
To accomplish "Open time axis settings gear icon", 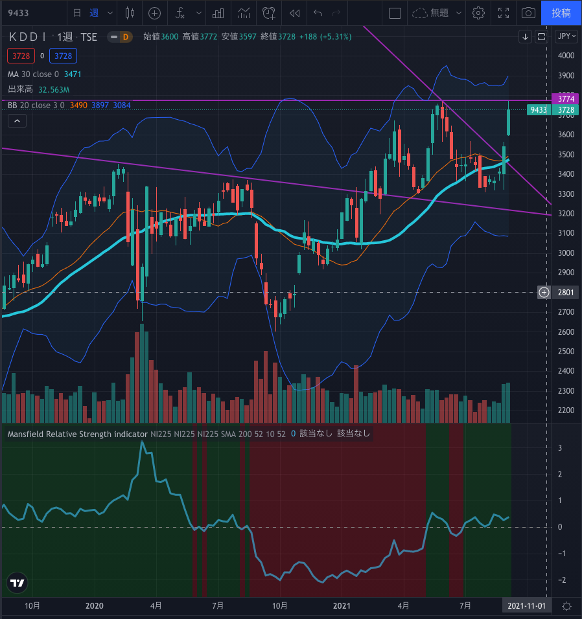I will [x=566, y=606].
